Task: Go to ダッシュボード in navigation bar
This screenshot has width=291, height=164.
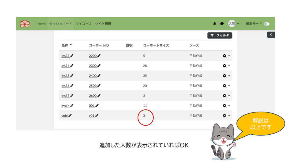Action: (x=61, y=24)
